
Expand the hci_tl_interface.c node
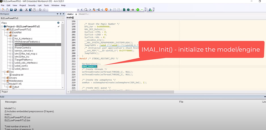coord(10,39)
